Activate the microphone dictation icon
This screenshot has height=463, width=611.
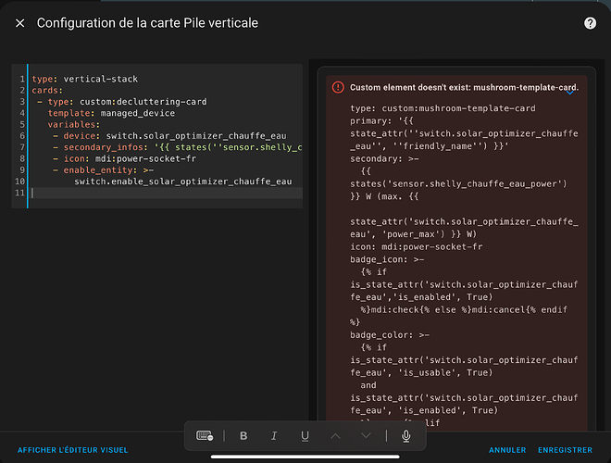[406, 436]
